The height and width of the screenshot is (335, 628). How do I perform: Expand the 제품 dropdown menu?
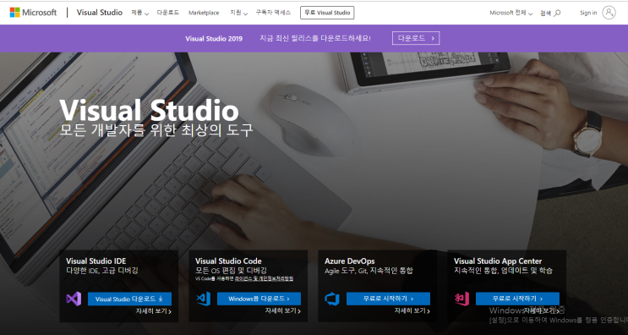click(x=139, y=13)
